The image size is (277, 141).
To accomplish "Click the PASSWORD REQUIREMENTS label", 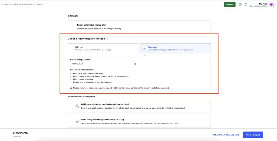I will pos(82,70).
